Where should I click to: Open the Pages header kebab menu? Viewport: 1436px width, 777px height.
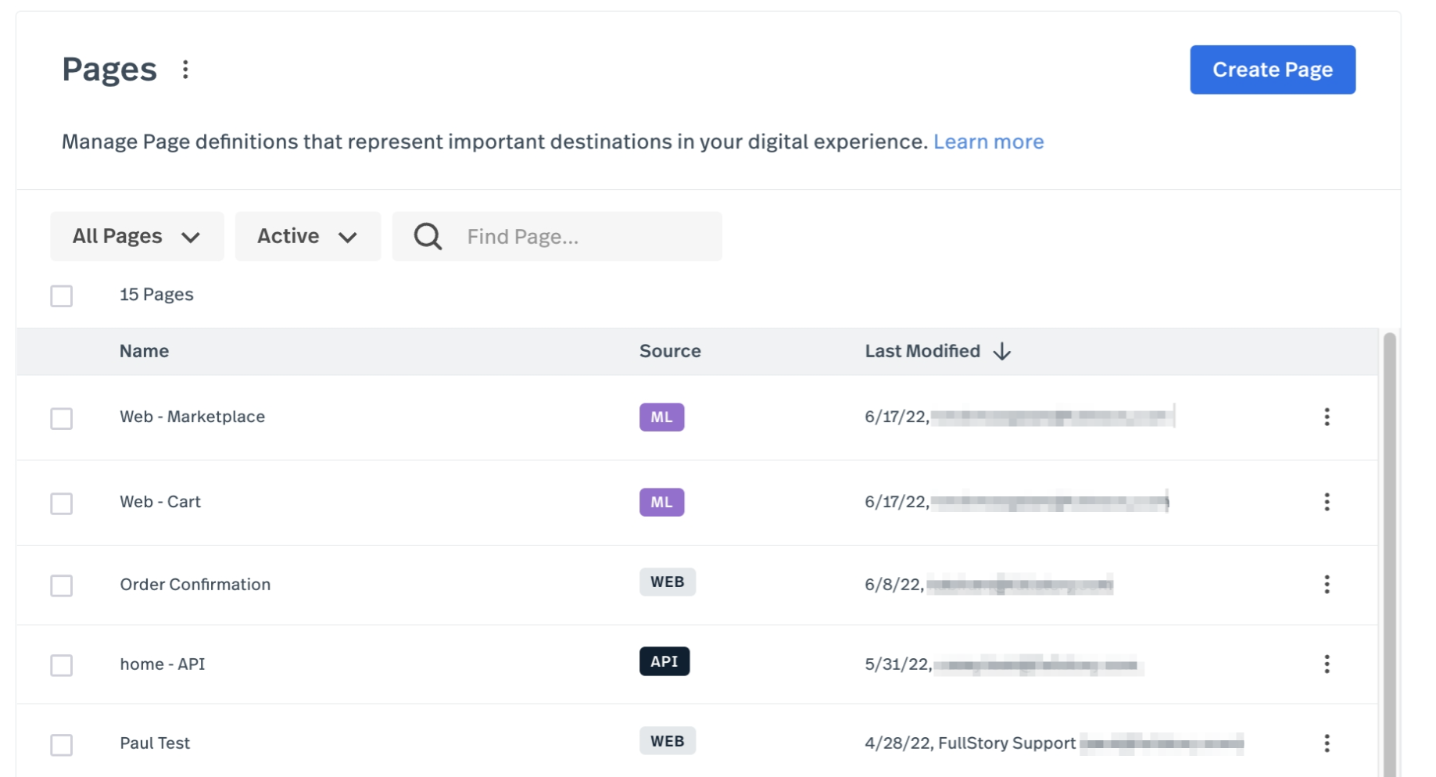185,70
